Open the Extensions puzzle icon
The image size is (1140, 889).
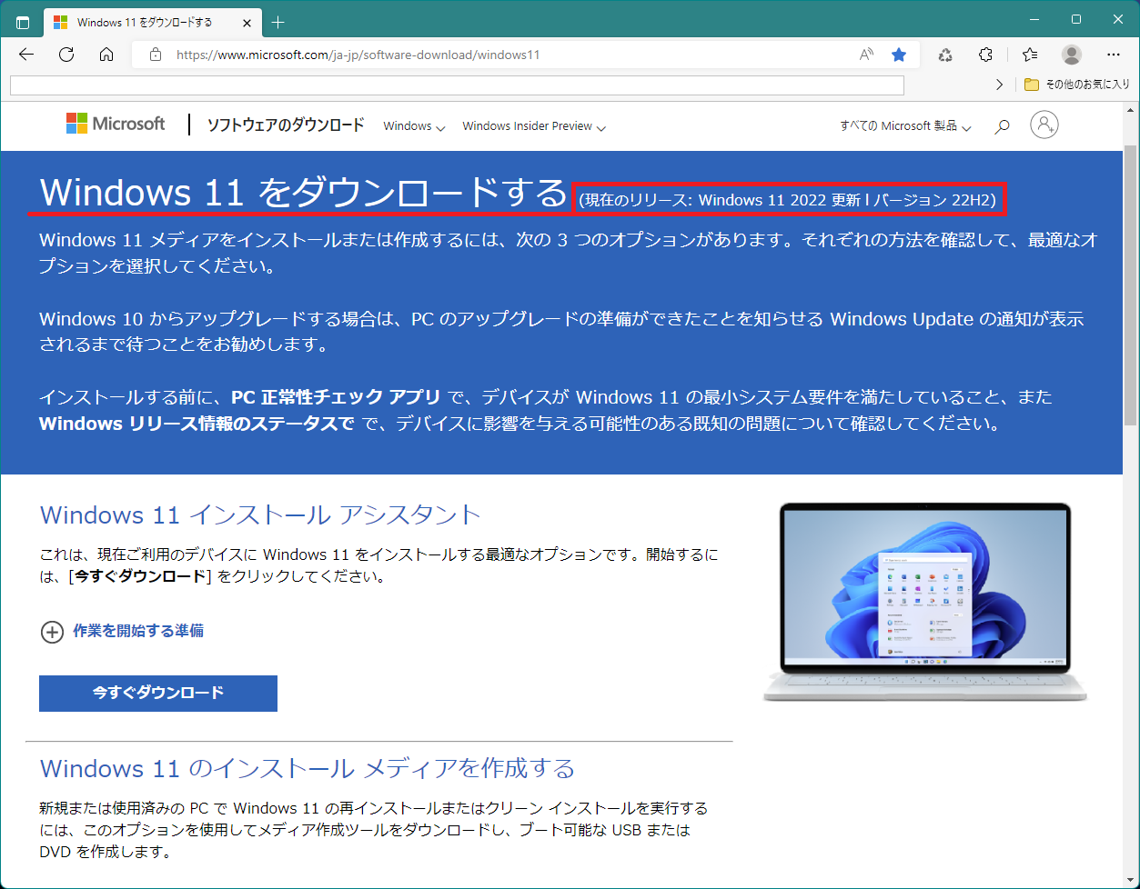(985, 55)
